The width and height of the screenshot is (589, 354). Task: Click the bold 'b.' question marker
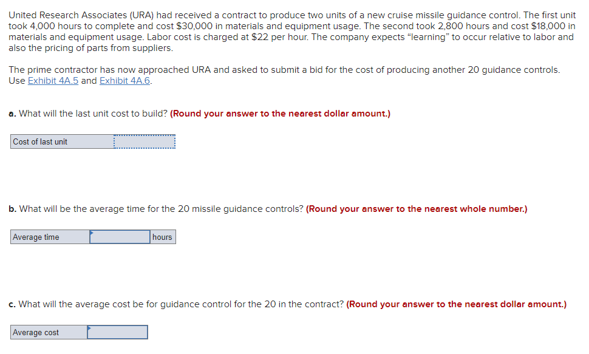[12, 209]
